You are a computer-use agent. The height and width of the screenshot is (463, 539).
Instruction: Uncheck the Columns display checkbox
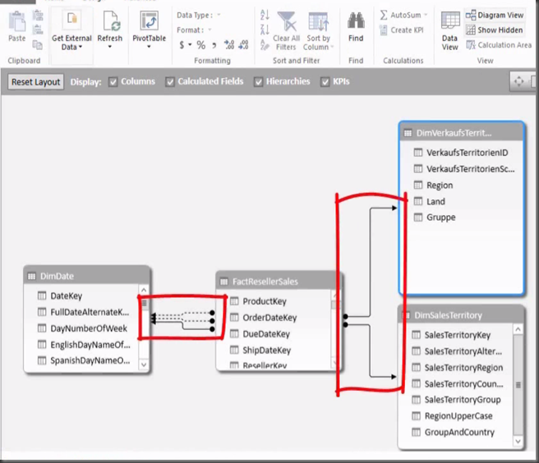[x=113, y=82]
